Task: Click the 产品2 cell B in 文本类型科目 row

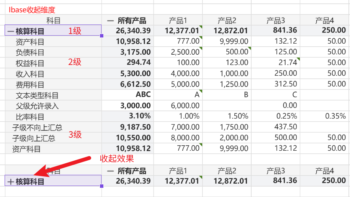Action: click(246, 95)
